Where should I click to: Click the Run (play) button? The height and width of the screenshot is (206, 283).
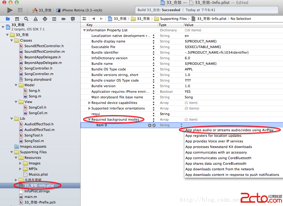click(x=10, y=10)
